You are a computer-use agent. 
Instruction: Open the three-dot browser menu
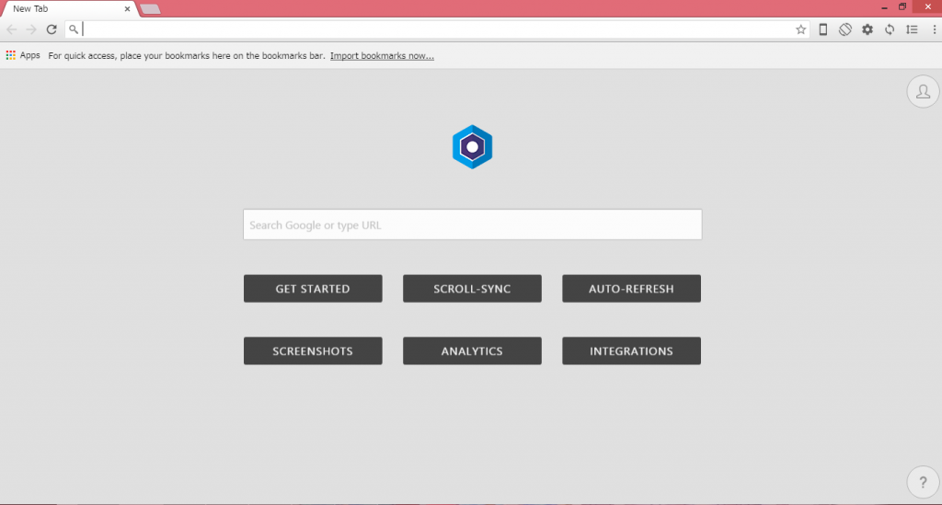pos(935,29)
